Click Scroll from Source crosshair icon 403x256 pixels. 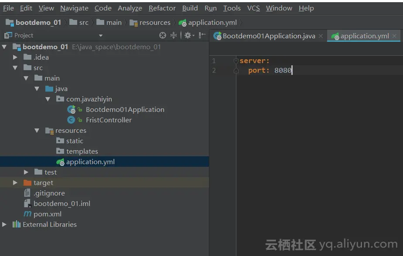tap(162, 35)
